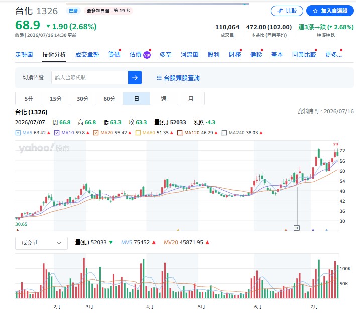Click the compare arrows icon in 比較
356x321 pixels.
tap(280, 11)
